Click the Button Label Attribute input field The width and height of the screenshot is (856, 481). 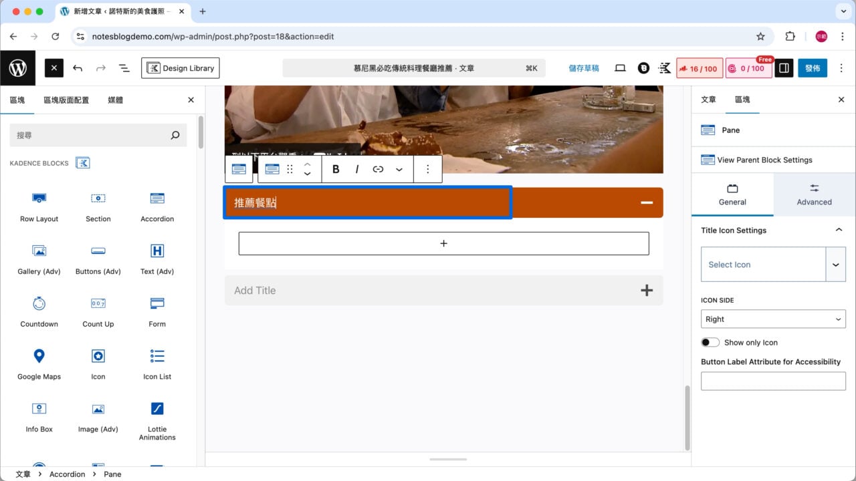click(773, 381)
